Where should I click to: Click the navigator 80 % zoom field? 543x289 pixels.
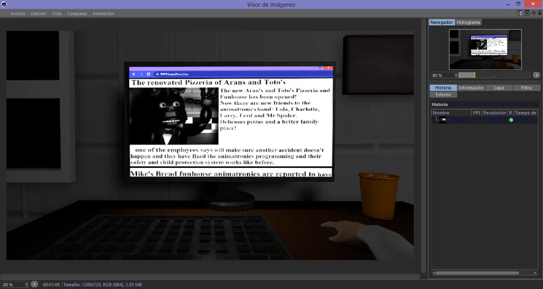pos(442,75)
